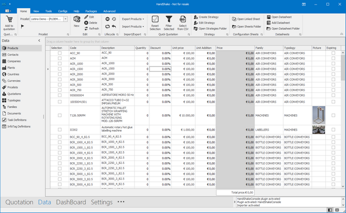Screen dimensions: 346x213
Task: Click the flag icon below Pricelist
Action: click(22, 27)
